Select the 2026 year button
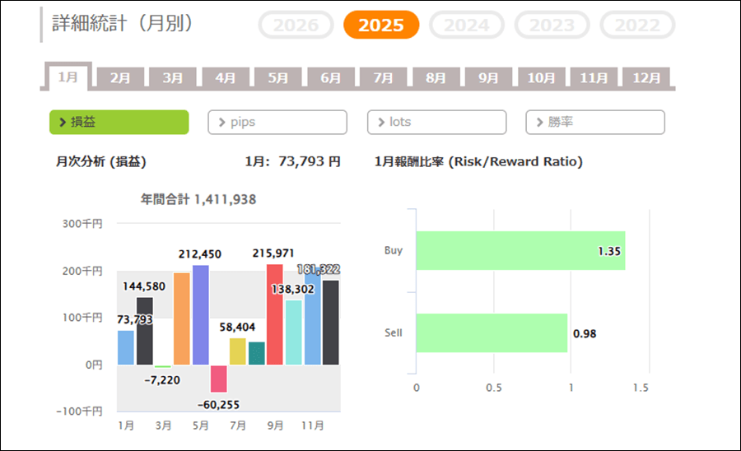Image resolution: width=741 pixels, height=451 pixels. [296, 25]
